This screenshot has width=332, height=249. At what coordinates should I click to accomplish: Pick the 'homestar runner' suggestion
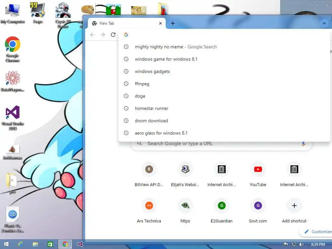[x=224, y=108]
